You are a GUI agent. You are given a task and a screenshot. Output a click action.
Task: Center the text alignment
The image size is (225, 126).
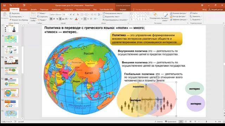tap(85, 19)
